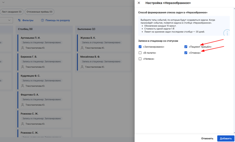Switch to Лист ожидания (0) tab
Viewport: 235px width, 142px height.
pos(12,12)
